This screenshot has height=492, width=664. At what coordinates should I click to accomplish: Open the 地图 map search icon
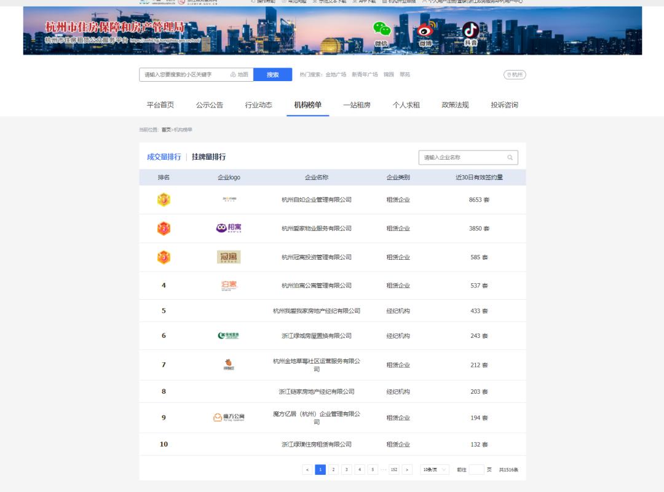click(x=240, y=75)
